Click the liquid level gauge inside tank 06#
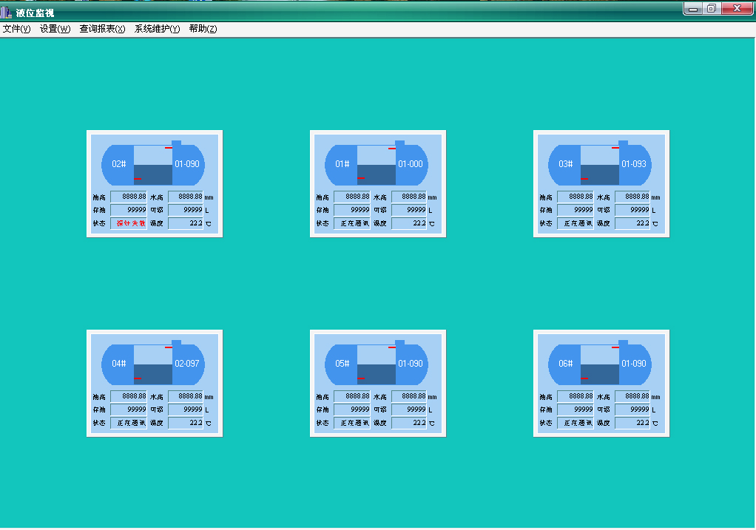The height and width of the screenshot is (530, 756). click(599, 364)
